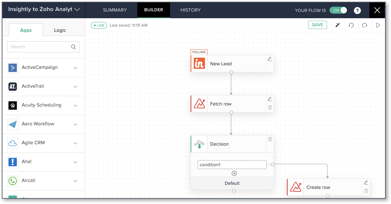Click the Aero Workflow paper plane icon

[13, 124]
